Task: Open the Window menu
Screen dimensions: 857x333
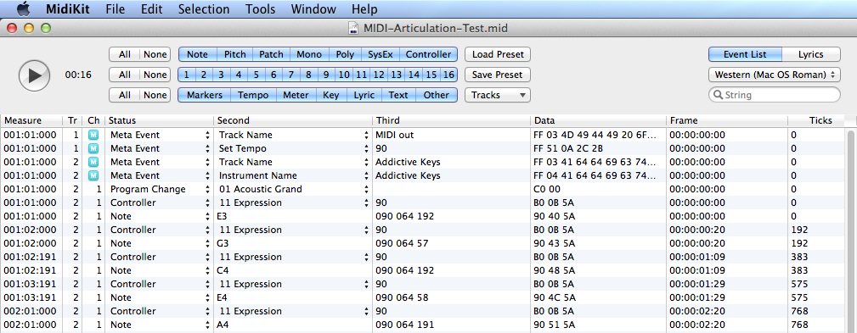Action: [313, 9]
